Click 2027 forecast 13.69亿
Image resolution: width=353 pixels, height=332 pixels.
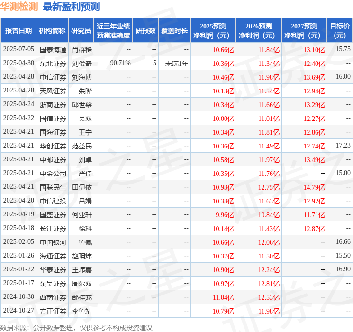tap(314, 77)
